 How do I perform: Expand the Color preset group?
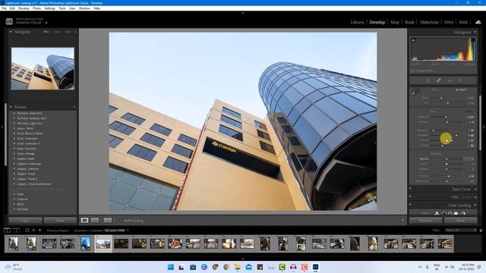click(14, 194)
